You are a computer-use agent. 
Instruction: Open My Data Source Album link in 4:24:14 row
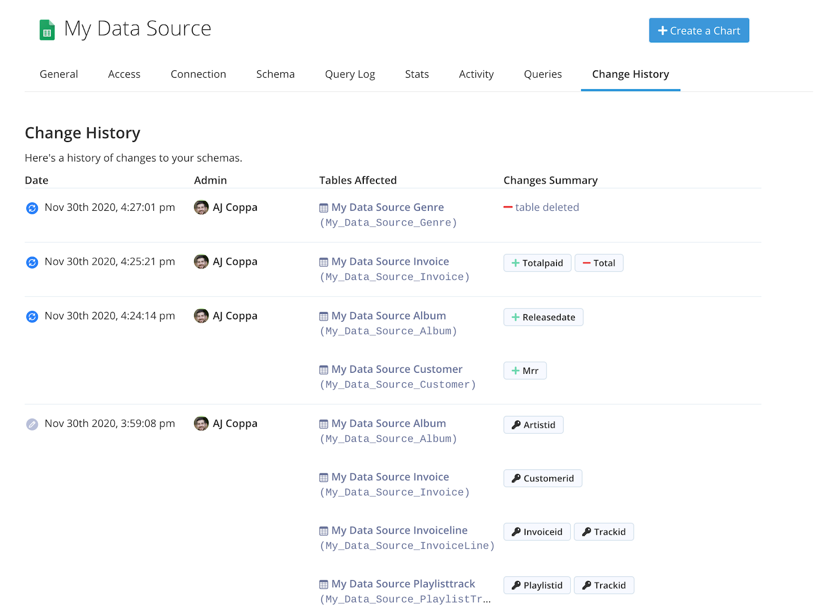(x=388, y=316)
